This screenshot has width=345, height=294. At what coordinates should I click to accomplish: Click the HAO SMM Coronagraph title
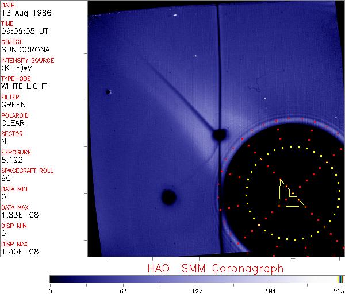(x=215, y=268)
